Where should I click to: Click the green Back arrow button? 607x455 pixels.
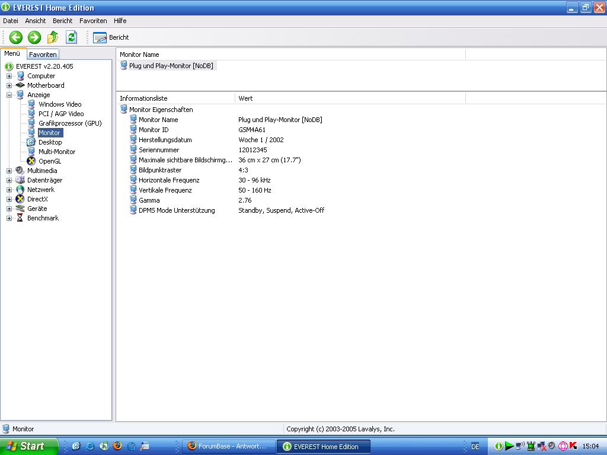tap(16, 37)
